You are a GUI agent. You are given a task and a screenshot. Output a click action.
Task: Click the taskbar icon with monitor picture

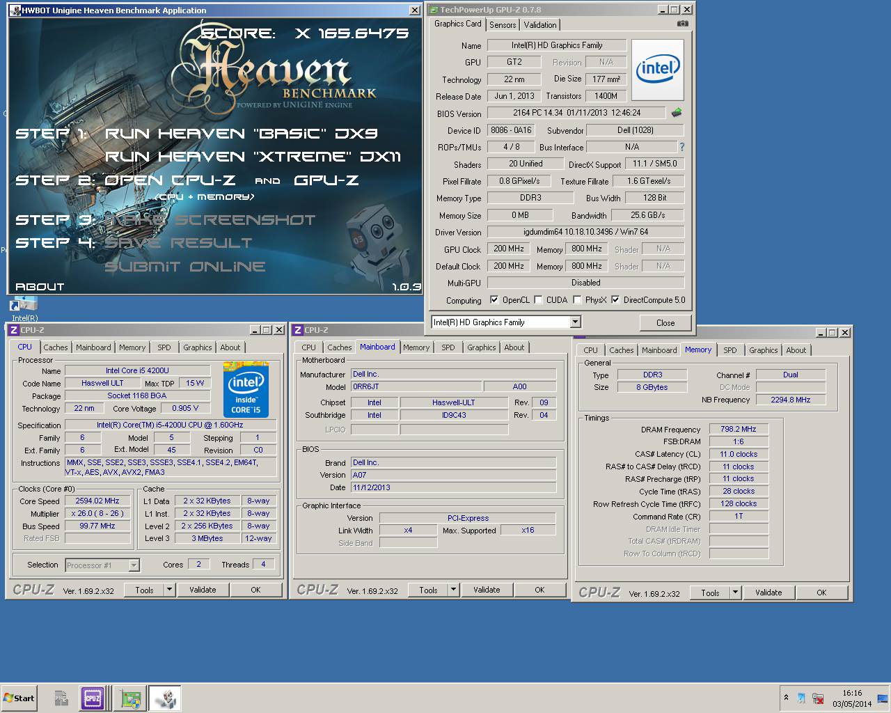[x=129, y=698]
